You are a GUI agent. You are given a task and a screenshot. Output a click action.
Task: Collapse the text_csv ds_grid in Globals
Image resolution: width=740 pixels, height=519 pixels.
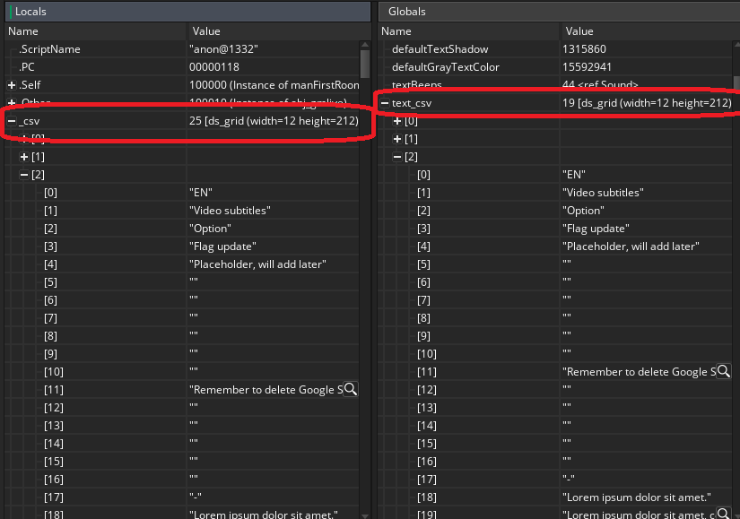tap(385, 103)
